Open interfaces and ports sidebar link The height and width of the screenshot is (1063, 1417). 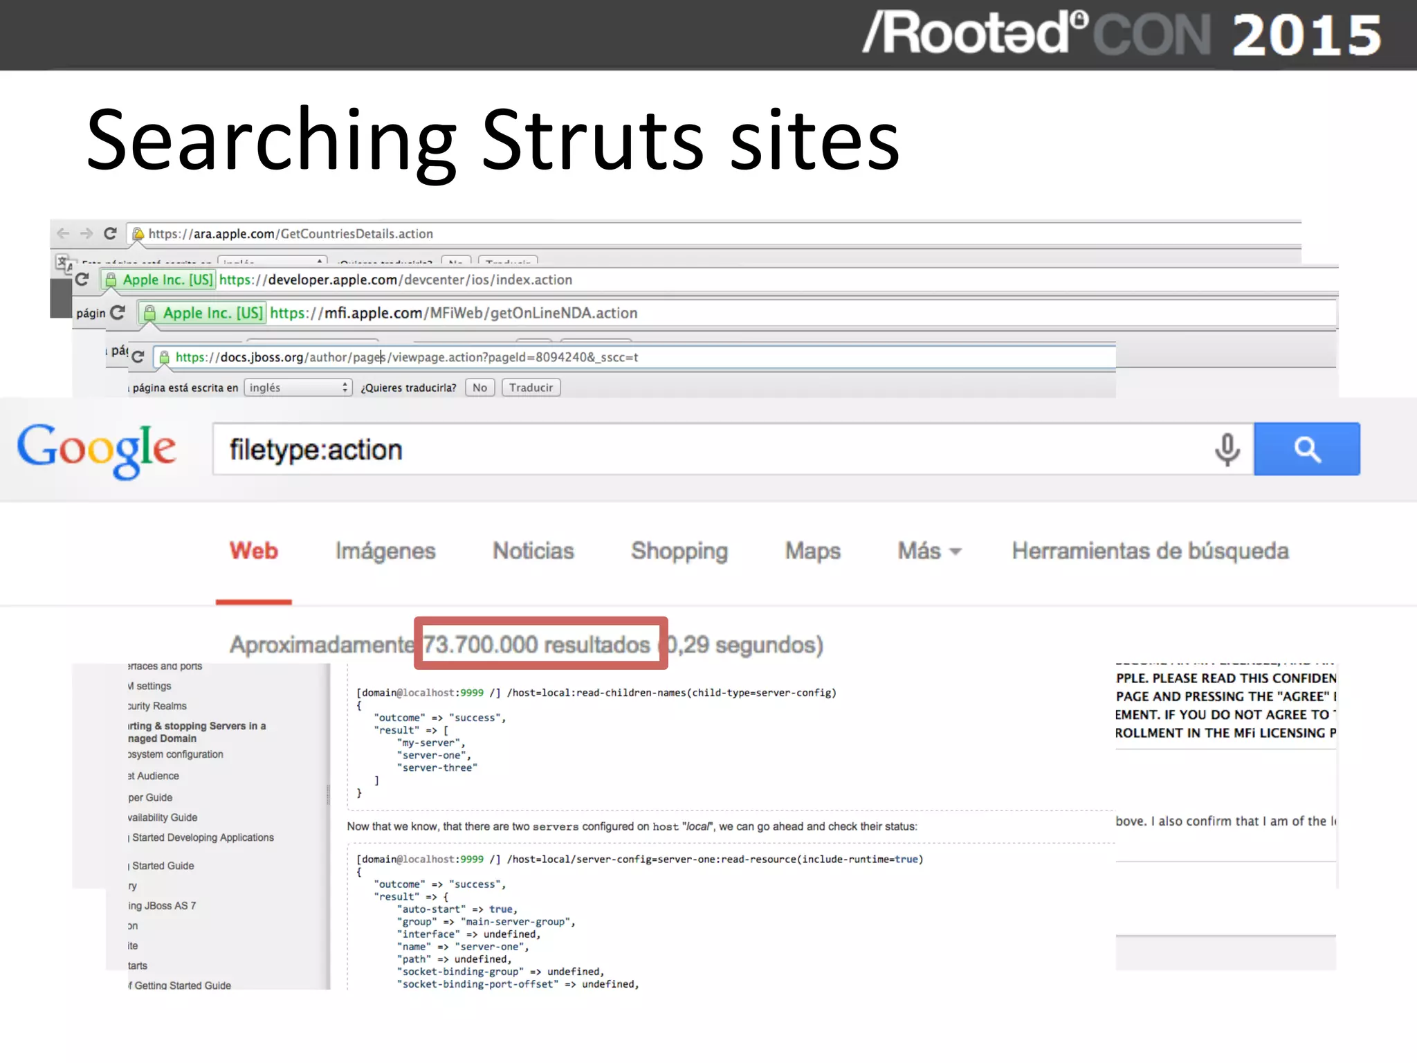[x=165, y=666]
